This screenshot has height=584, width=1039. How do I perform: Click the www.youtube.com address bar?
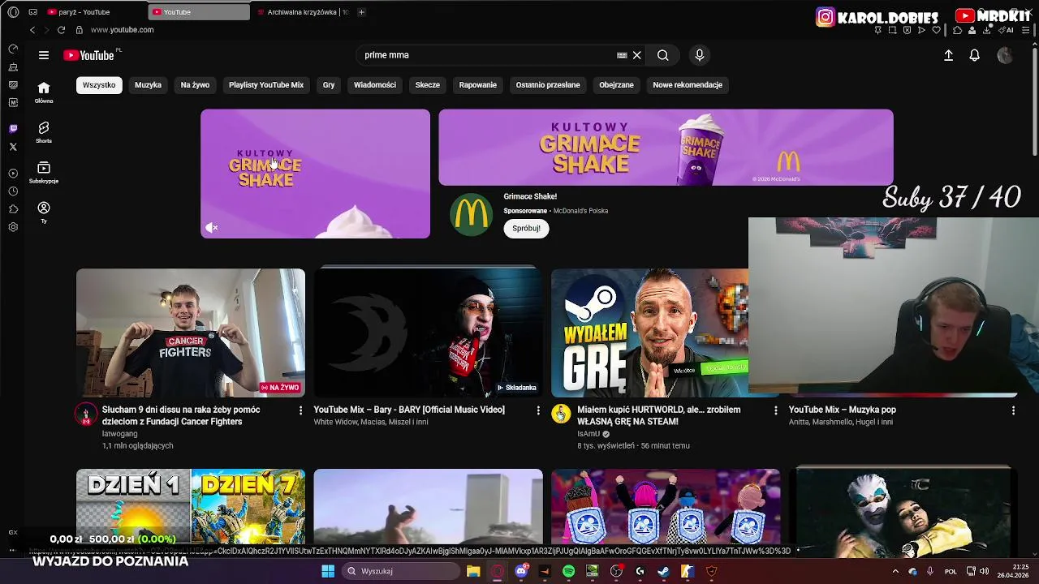tap(122, 30)
